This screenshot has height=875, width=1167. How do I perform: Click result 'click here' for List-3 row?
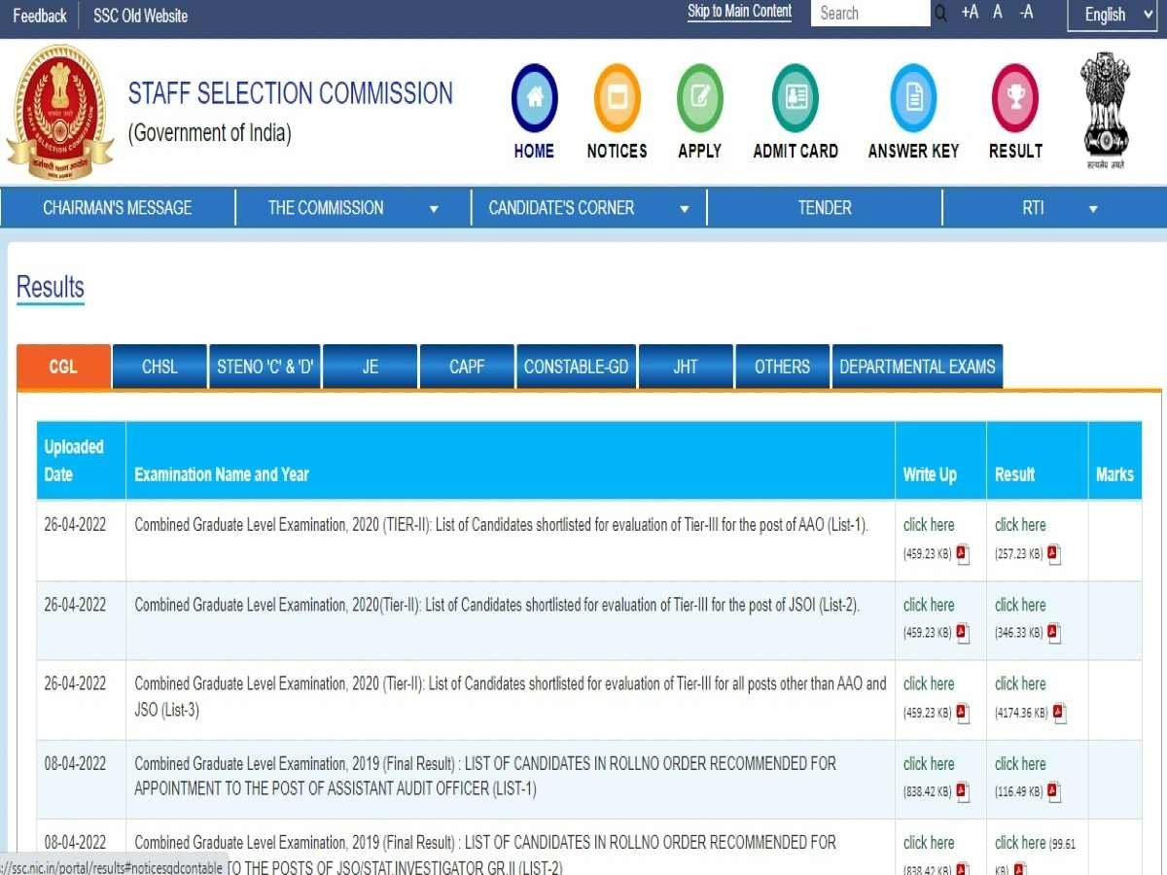point(1020,684)
